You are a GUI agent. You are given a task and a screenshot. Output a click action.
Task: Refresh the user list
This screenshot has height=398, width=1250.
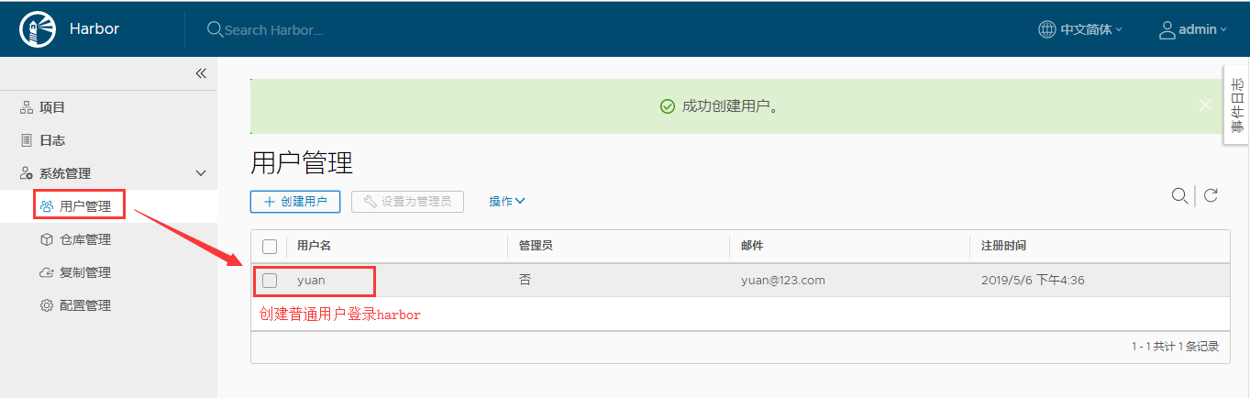(x=1211, y=195)
